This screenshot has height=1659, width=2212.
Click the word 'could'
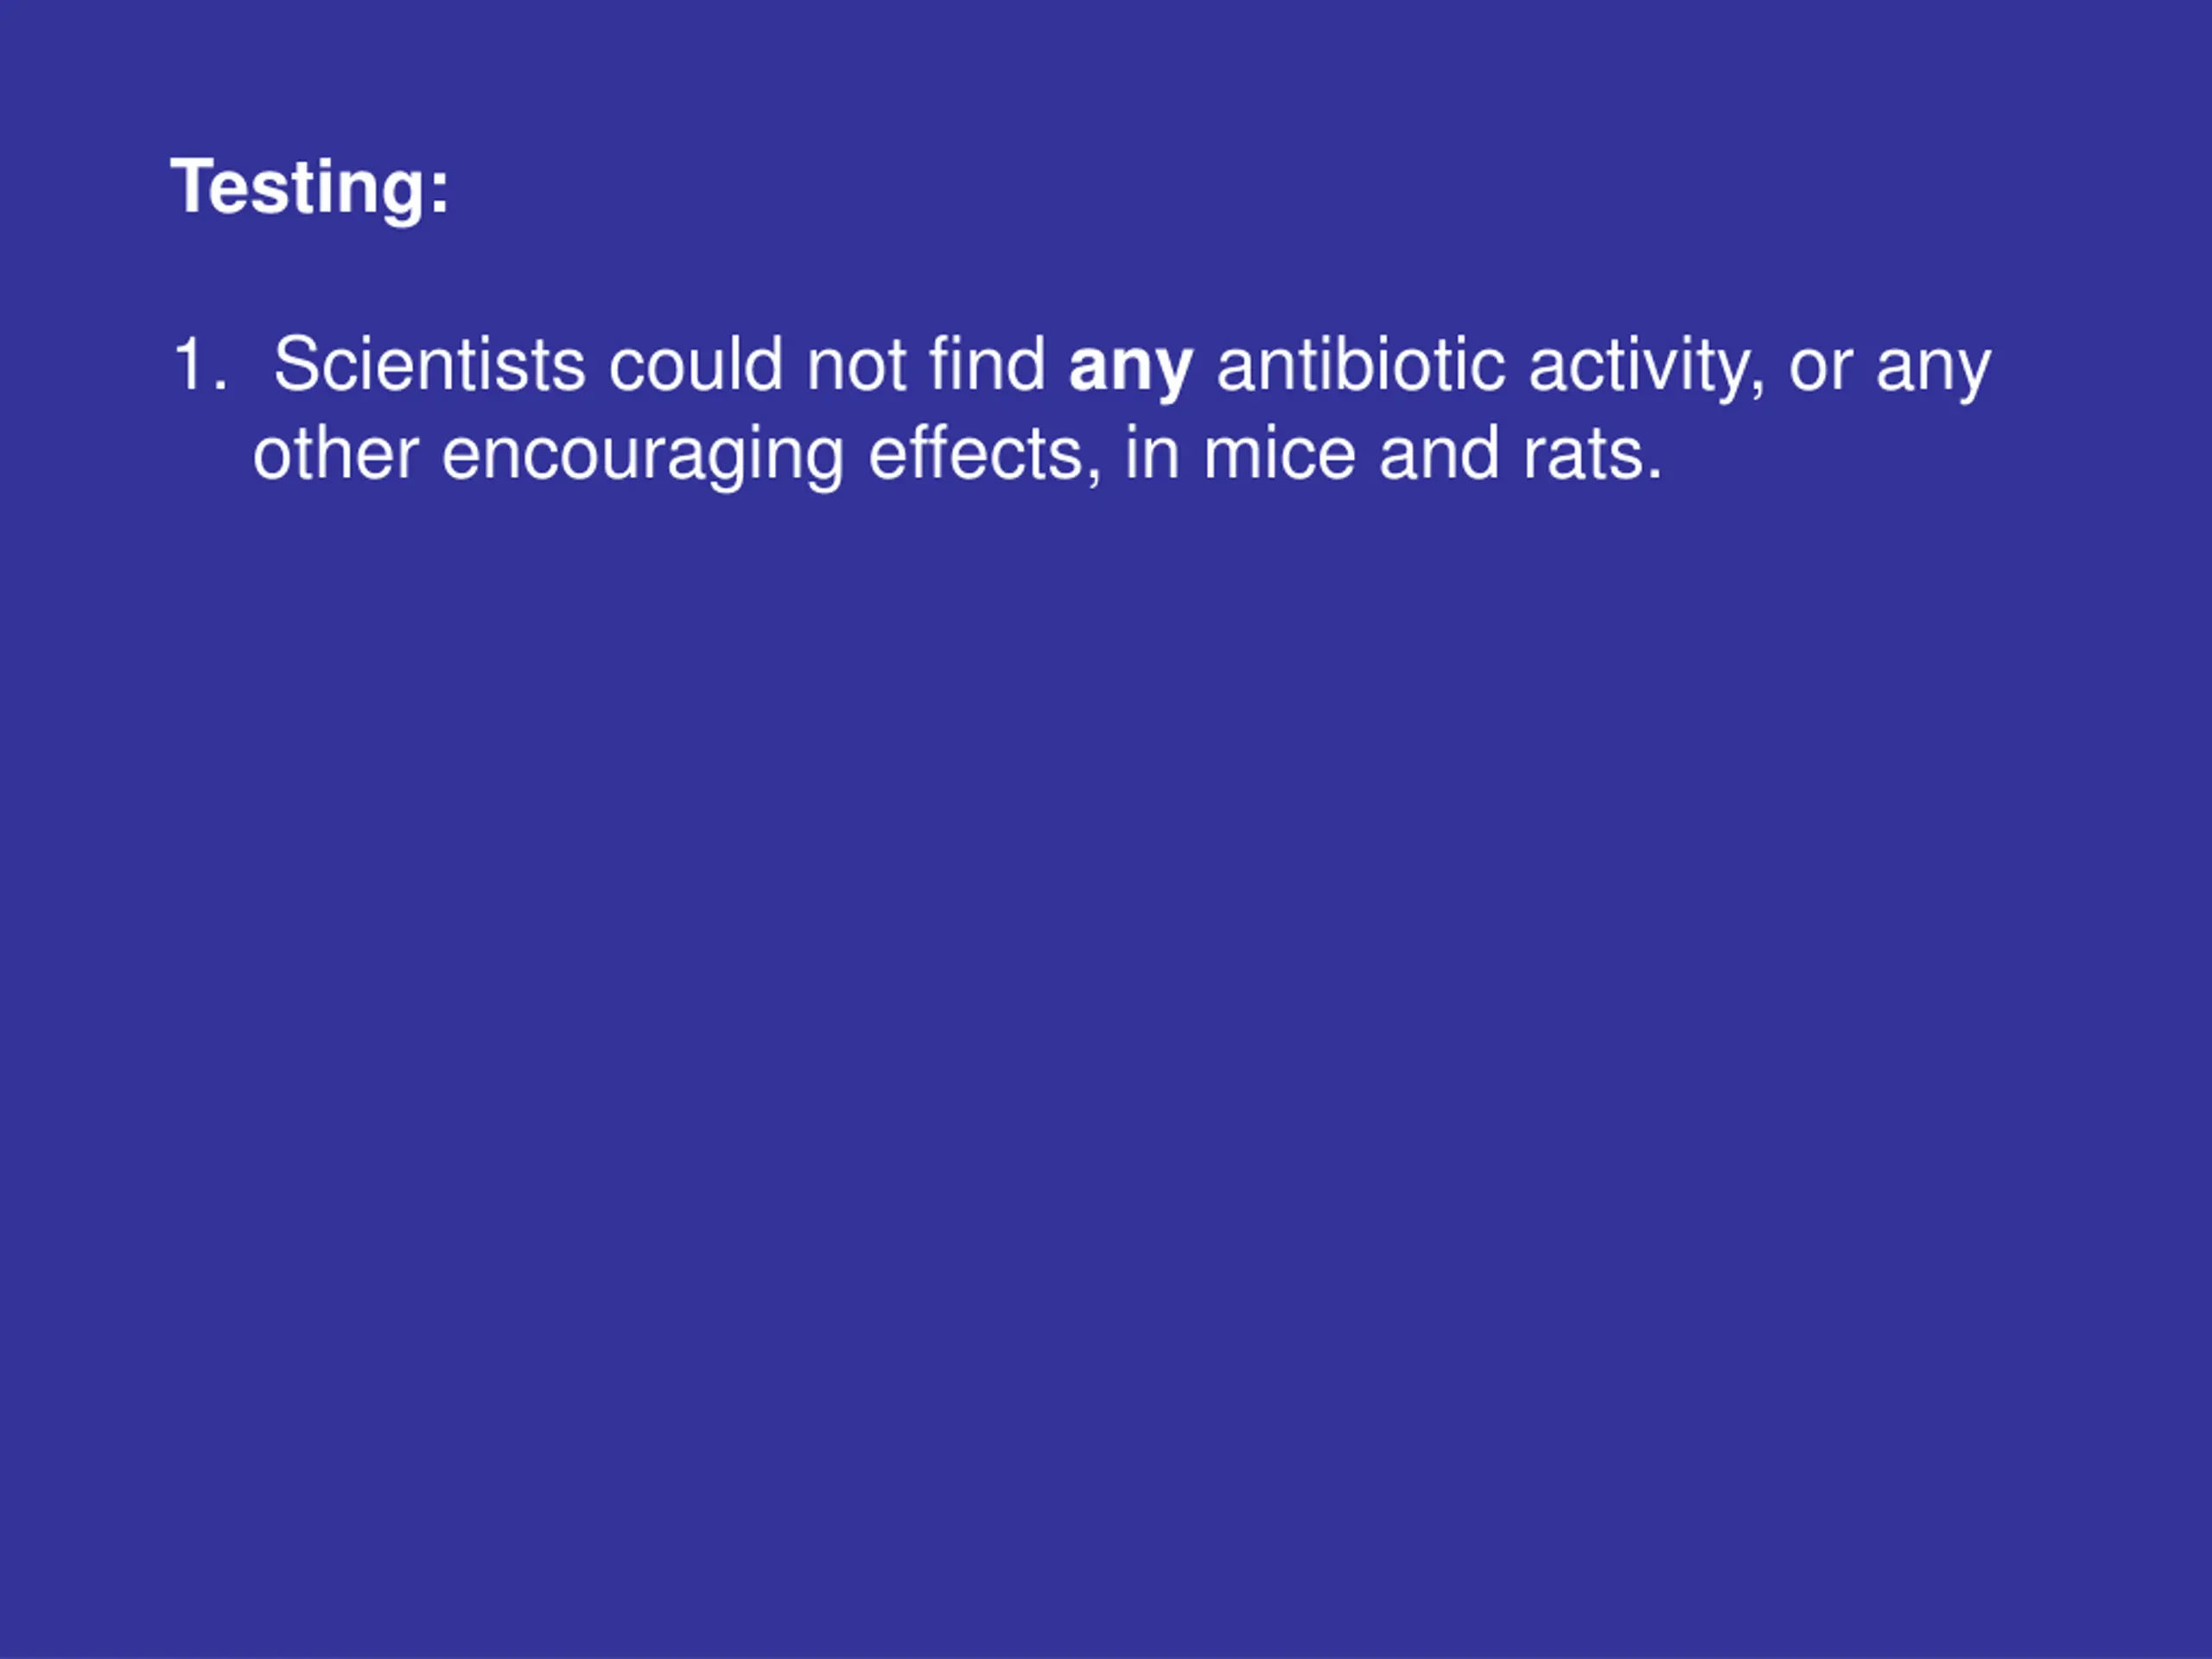(x=696, y=364)
